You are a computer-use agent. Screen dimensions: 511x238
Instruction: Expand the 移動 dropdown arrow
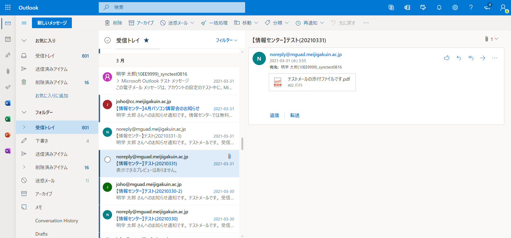point(256,23)
